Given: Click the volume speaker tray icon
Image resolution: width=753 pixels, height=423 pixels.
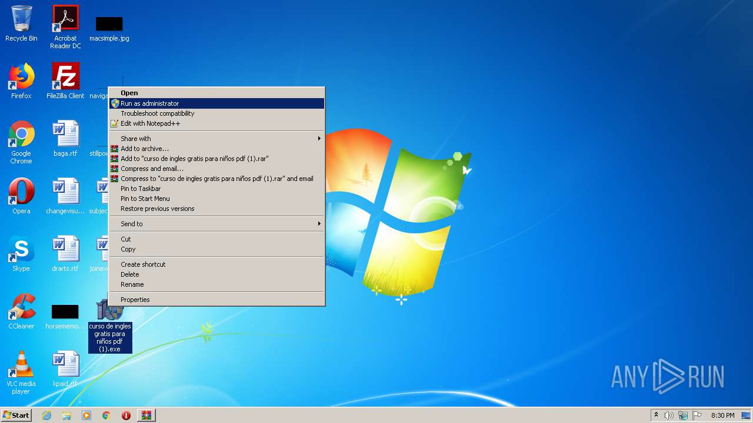Looking at the screenshot, I should pos(669,415).
